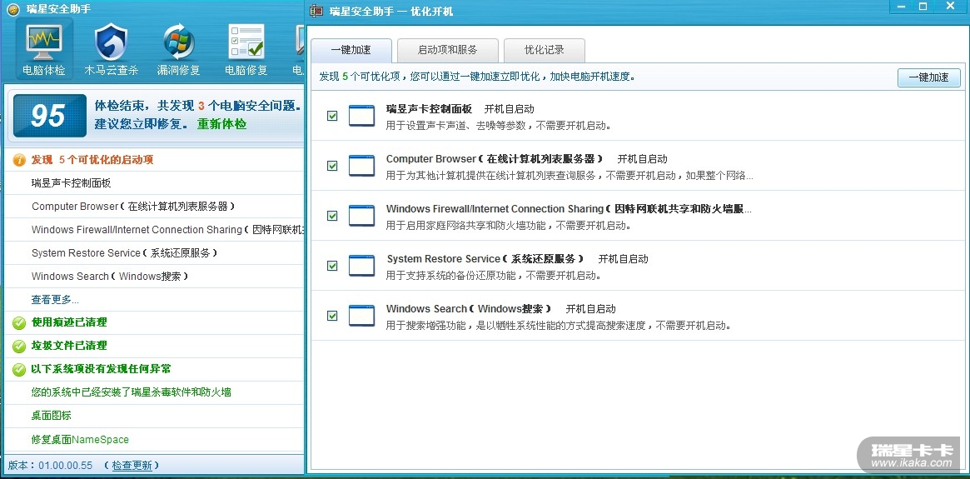Click the 一键加速 button
The width and height of the screenshot is (970, 479).
coord(928,77)
